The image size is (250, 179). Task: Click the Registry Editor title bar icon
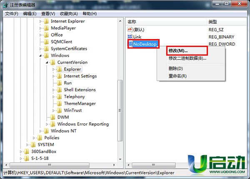click(5, 5)
